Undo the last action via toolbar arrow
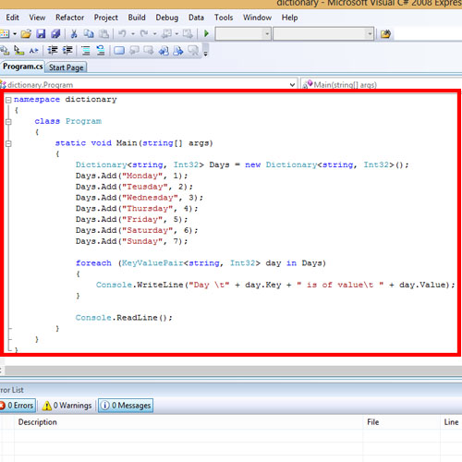 pyautogui.click(x=122, y=33)
